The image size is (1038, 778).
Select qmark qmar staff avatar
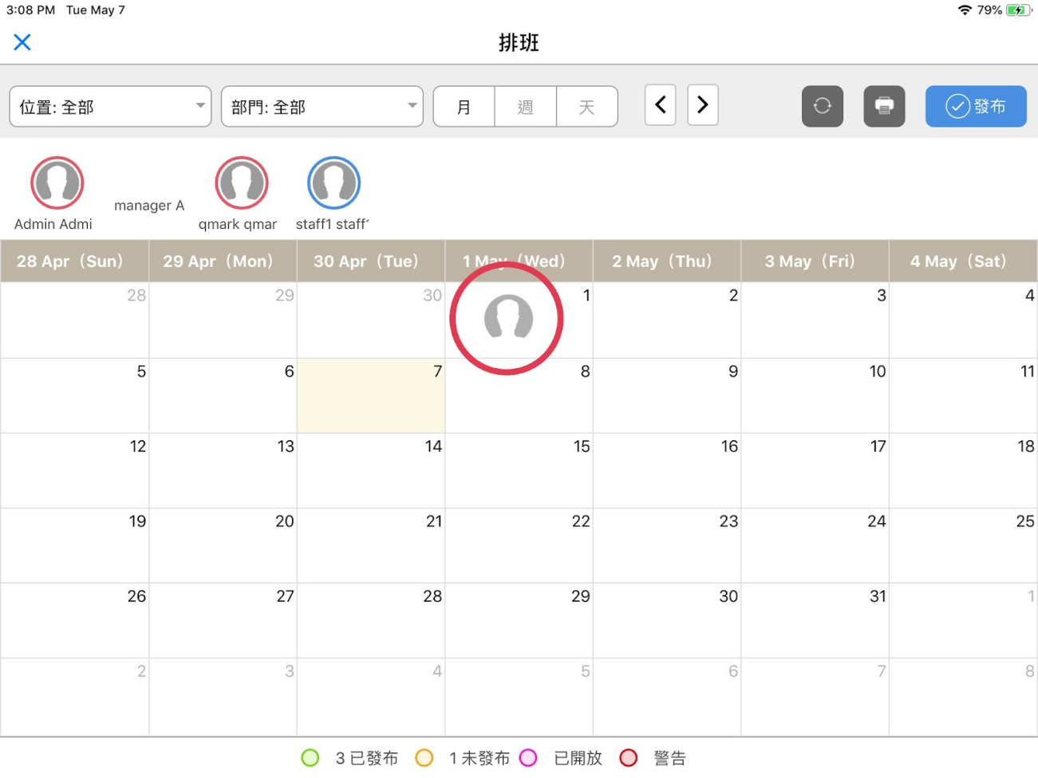click(x=242, y=183)
